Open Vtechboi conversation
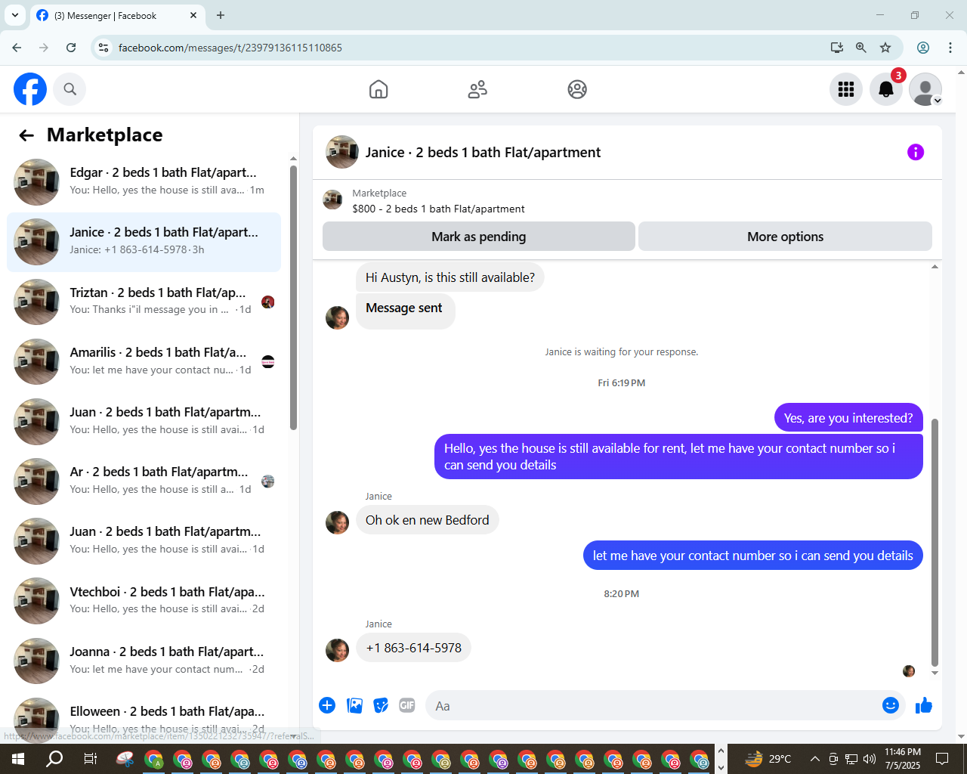The width and height of the screenshot is (967, 774). click(x=144, y=600)
